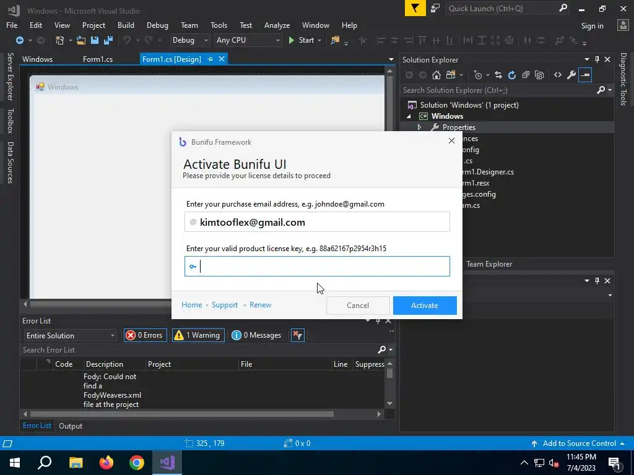Image resolution: width=634 pixels, height=475 pixels.
Task: Open Solution Explorer window options dropdown arrow
Action: 587,59
